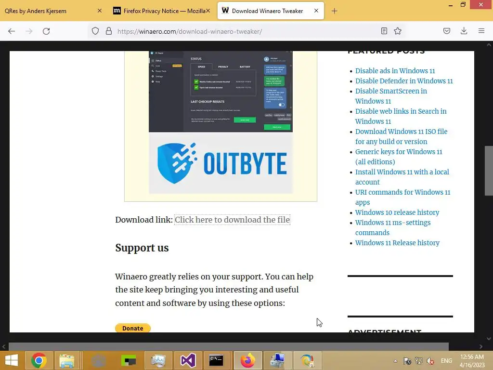Launch Google Chrome from taskbar

click(x=39, y=360)
